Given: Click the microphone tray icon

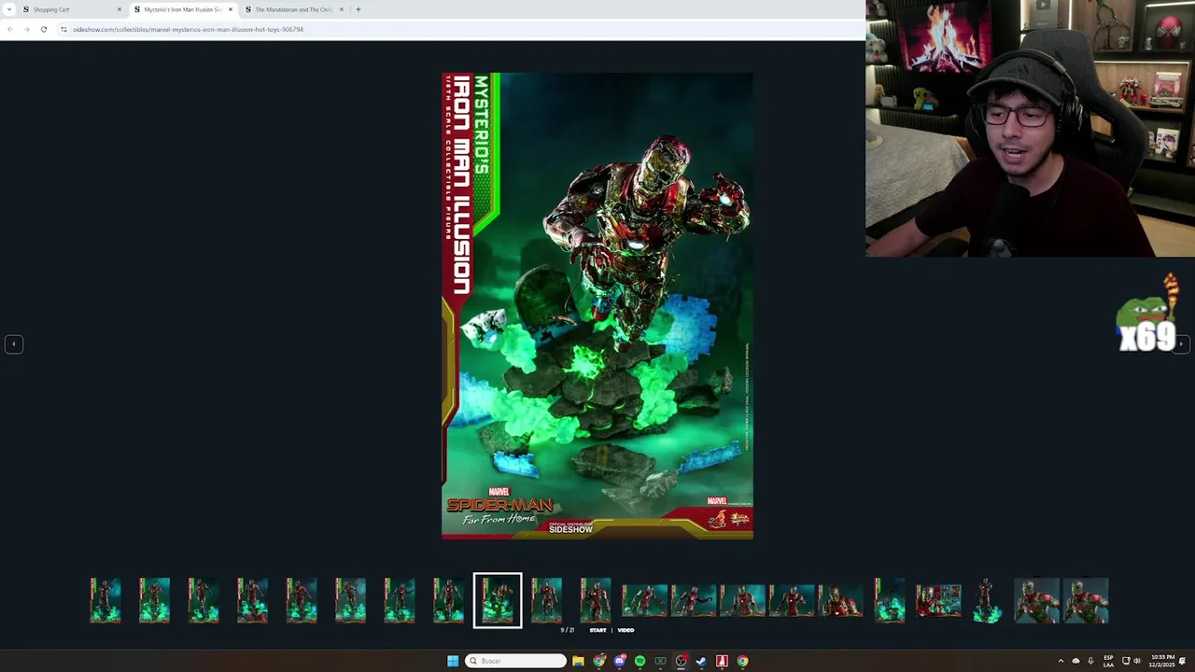Looking at the screenshot, I should tap(1090, 661).
